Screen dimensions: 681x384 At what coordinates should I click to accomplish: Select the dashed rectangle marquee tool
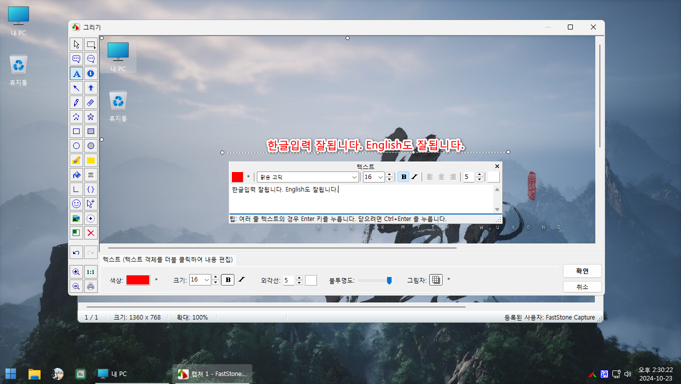pos(91,44)
